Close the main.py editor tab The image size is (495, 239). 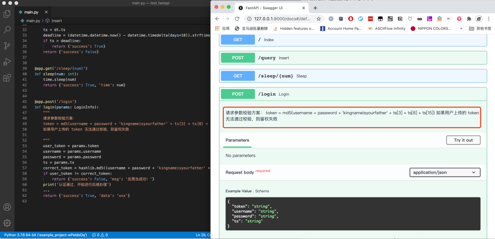pyautogui.click(x=46, y=12)
